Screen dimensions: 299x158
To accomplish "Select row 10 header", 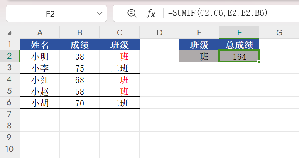I will coord(10,149).
